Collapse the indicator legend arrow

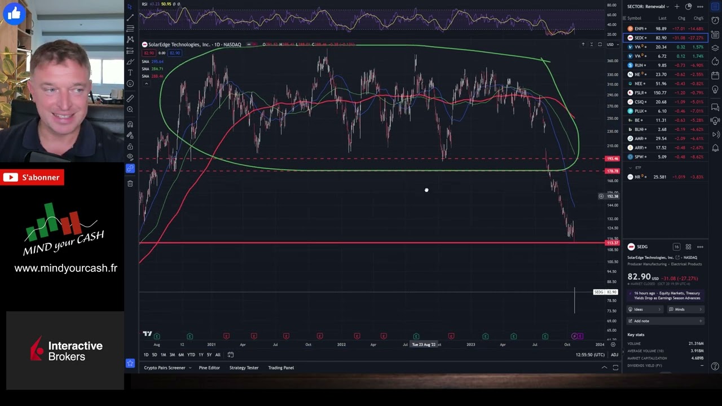pyautogui.click(x=146, y=83)
